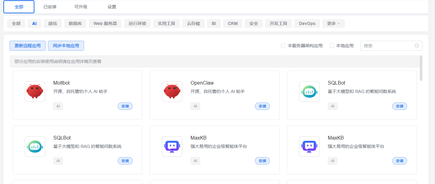Toggle the 本地应用 checkbox
This screenshot has height=184, width=435.
pos(332,46)
